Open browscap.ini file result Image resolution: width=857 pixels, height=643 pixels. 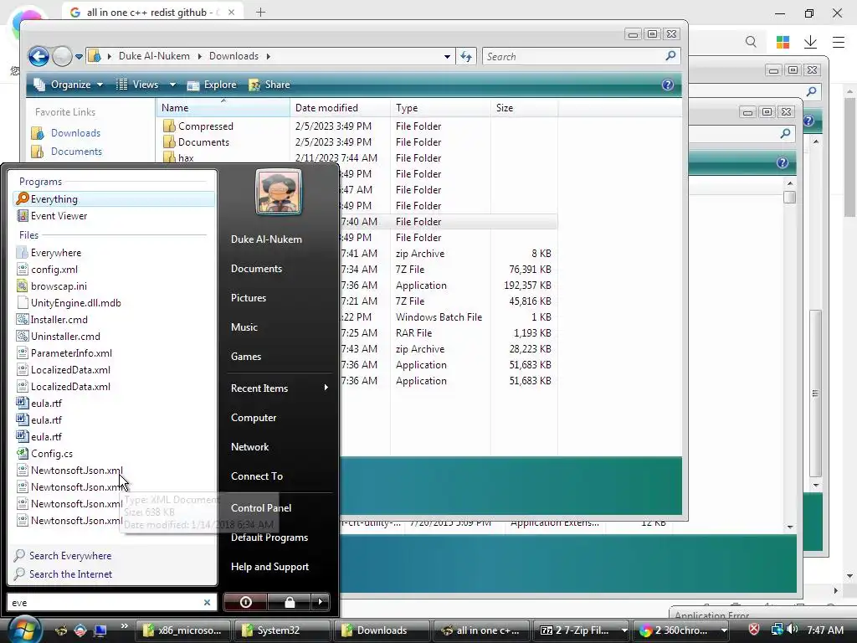coord(114,286)
